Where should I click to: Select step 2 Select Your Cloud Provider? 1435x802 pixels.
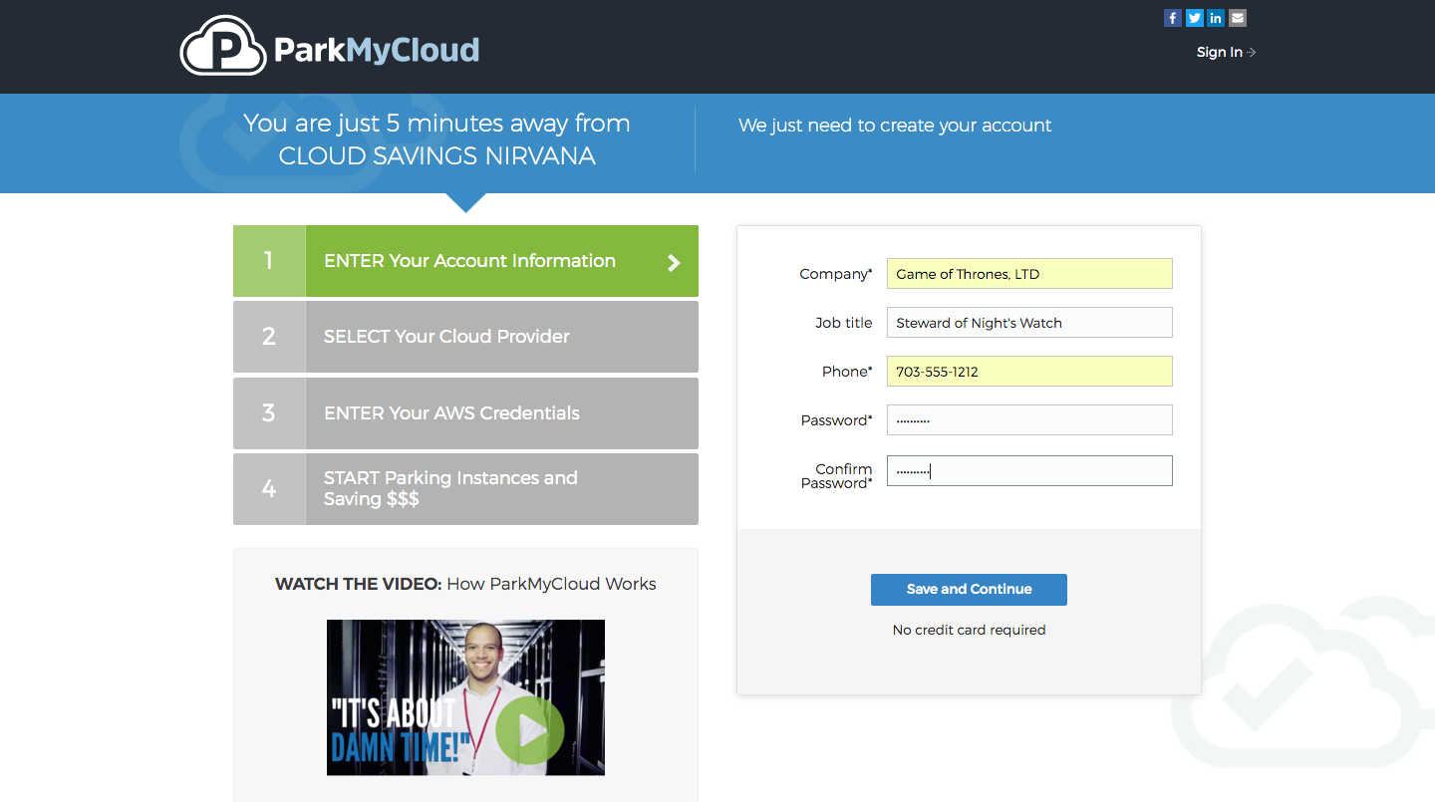(x=446, y=337)
